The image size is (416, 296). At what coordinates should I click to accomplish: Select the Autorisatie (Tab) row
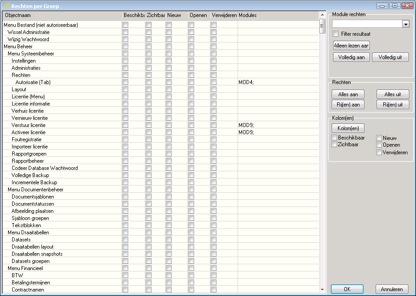33,82
